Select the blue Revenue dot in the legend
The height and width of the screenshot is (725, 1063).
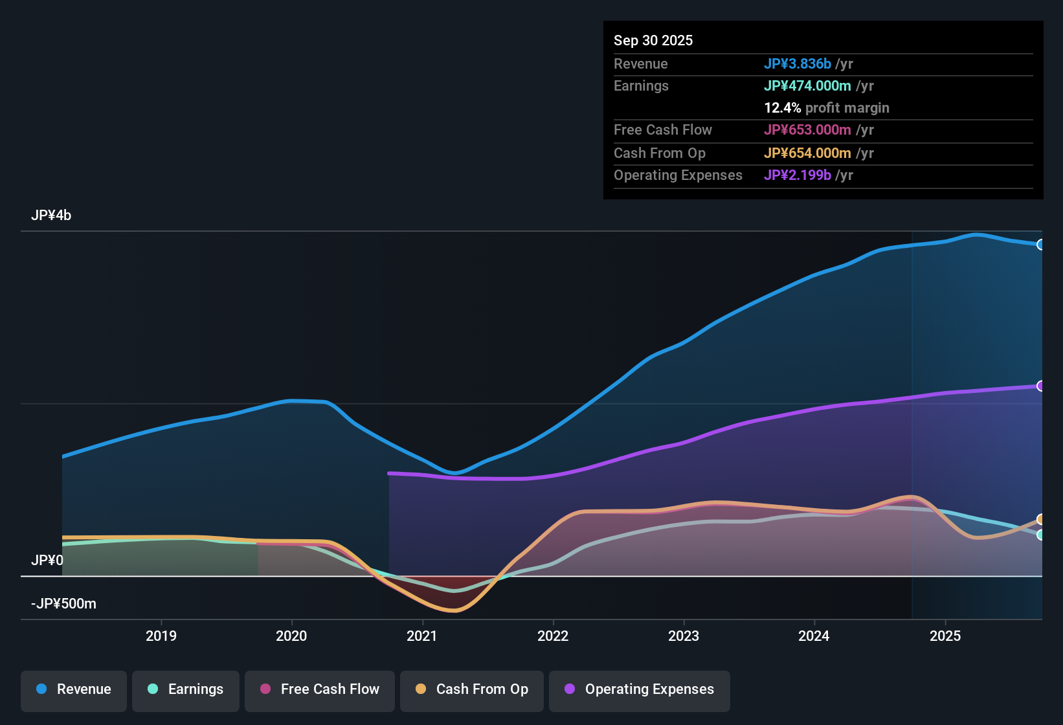[41, 689]
